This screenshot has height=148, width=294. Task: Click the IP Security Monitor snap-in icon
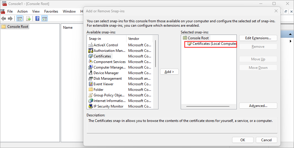91,106
